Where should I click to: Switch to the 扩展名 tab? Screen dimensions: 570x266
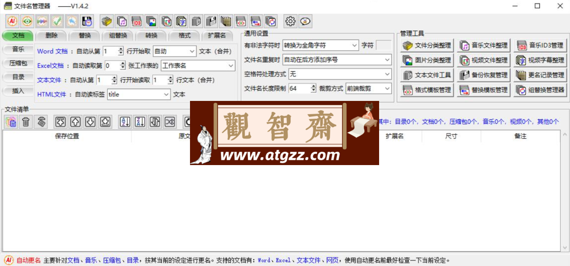[x=217, y=35]
